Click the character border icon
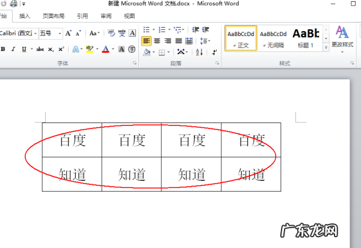 coord(132,34)
